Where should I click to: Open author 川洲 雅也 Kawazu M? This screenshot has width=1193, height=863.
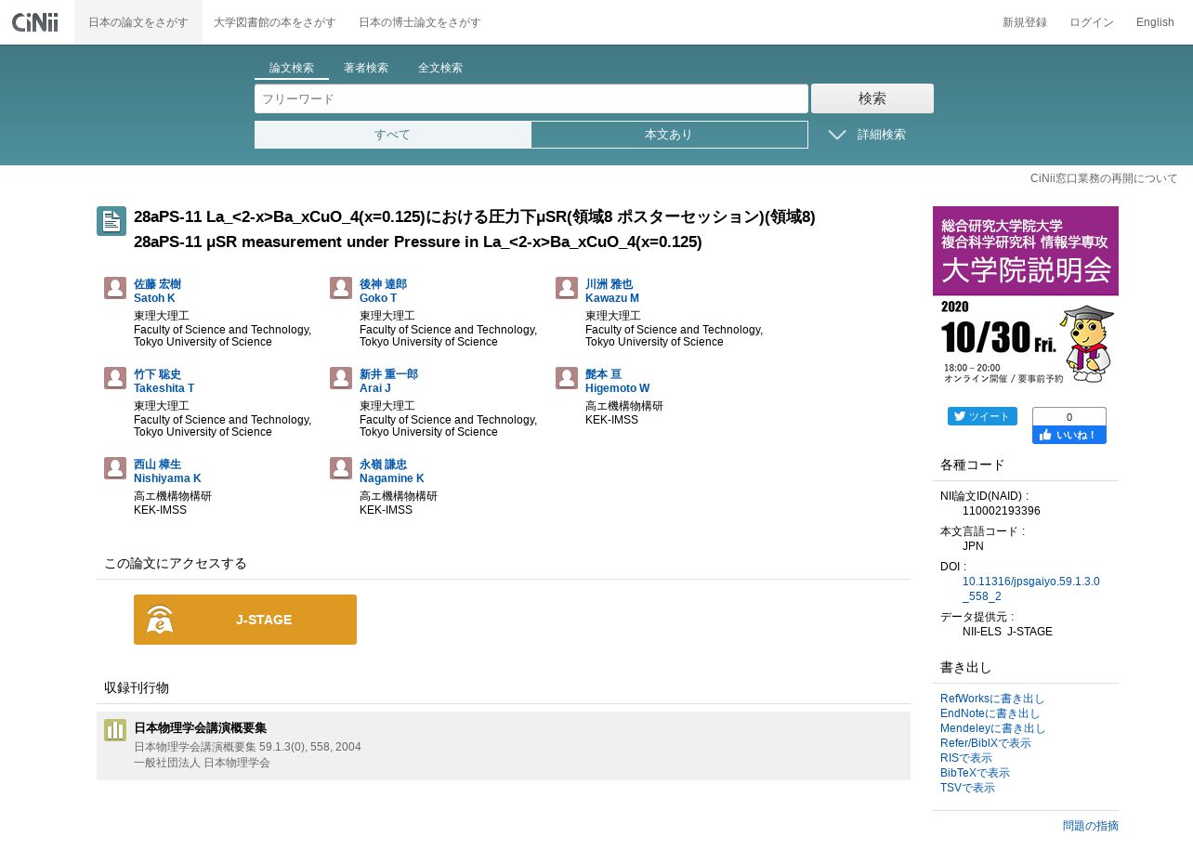612,291
